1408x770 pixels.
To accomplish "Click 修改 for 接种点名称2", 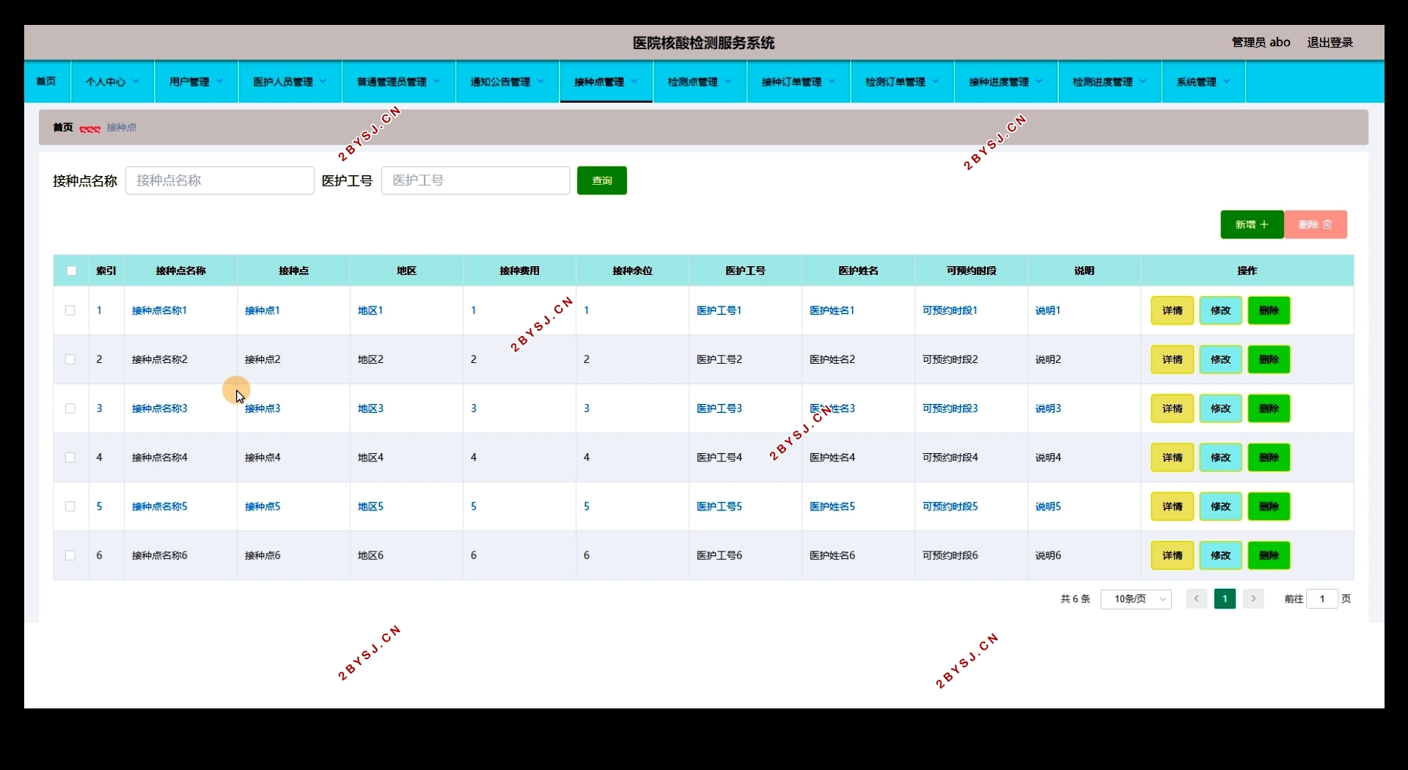I will point(1220,359).
